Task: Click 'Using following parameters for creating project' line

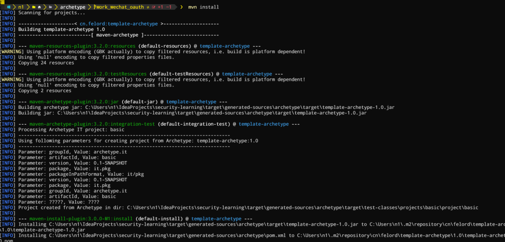Action: [138, 141]
